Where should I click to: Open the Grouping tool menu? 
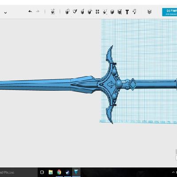pyautogui.click(x=105, y=12)
